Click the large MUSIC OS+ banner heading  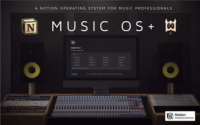103,26
